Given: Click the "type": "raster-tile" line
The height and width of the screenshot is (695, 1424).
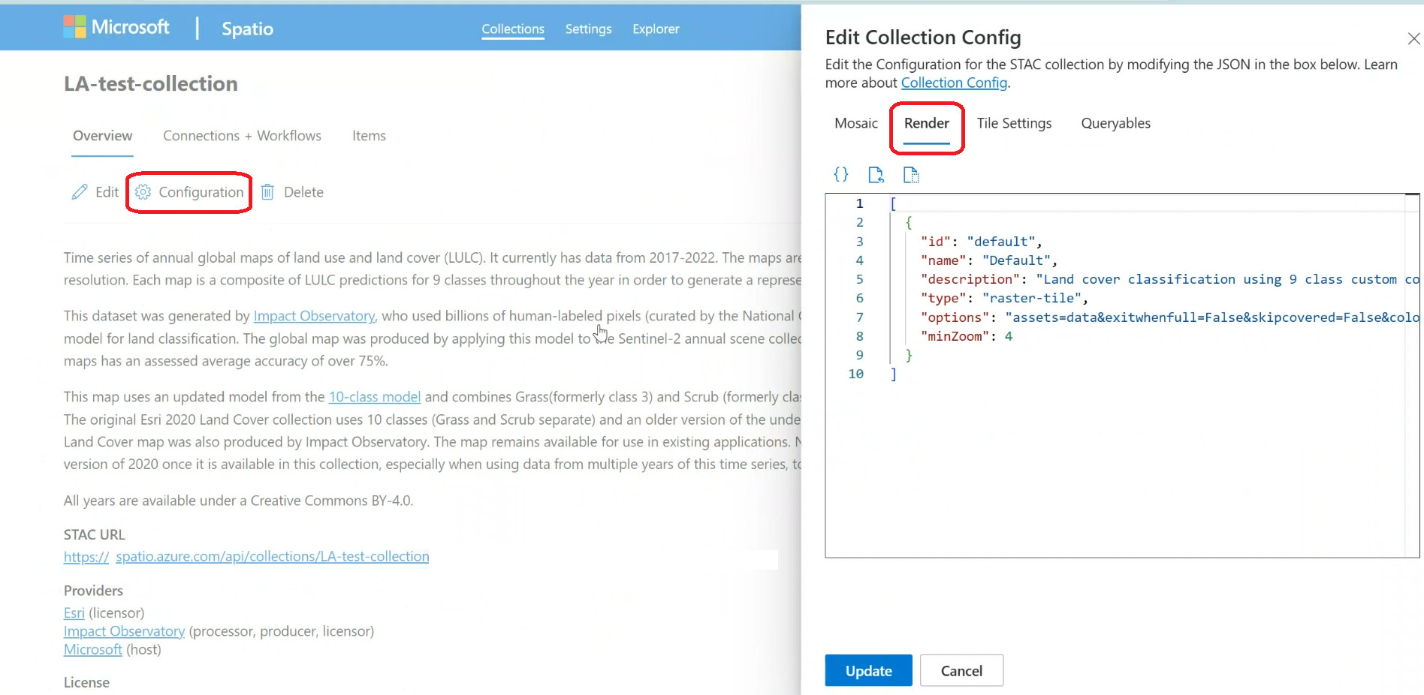Looking at the screenshot, I should pyautogui.click(x=1004, y=298).
